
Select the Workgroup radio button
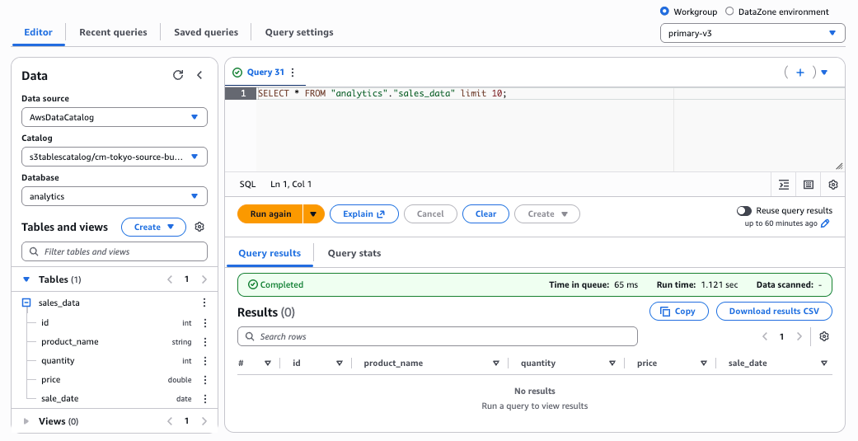[x=665, y=12]
